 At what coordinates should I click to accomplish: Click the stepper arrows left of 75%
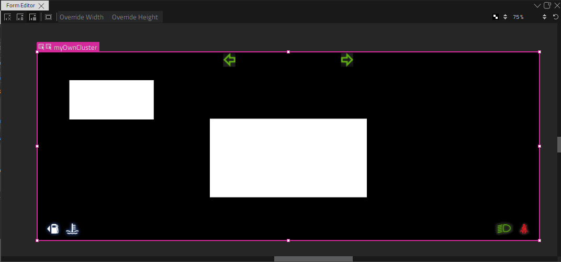click(505, 17)
